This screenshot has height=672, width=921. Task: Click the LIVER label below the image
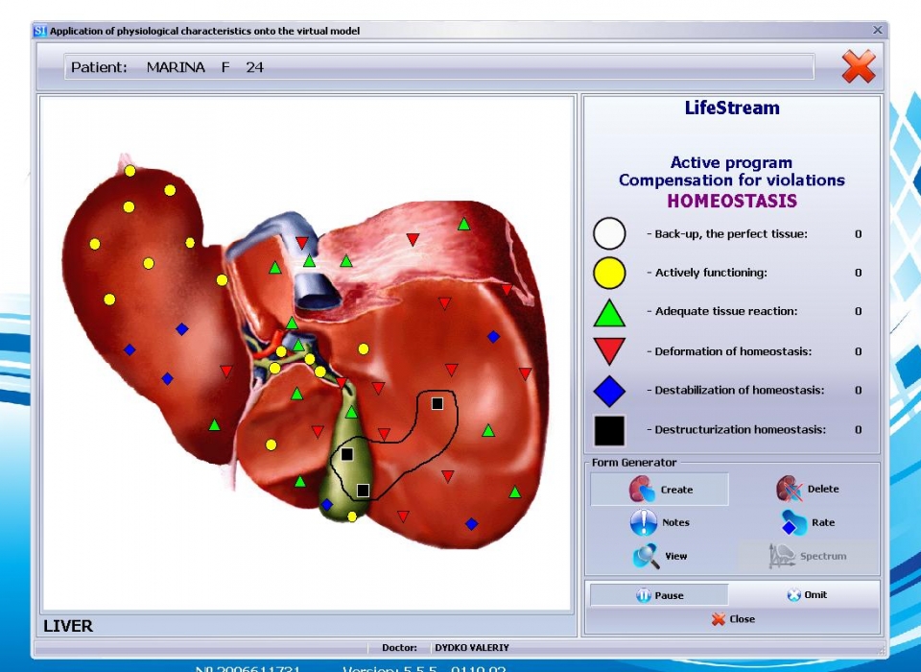click(68, 626)
